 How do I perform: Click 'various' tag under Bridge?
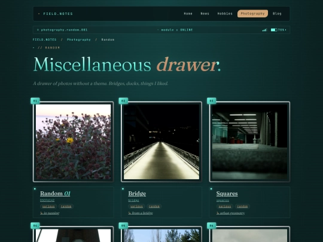(136, 206)
